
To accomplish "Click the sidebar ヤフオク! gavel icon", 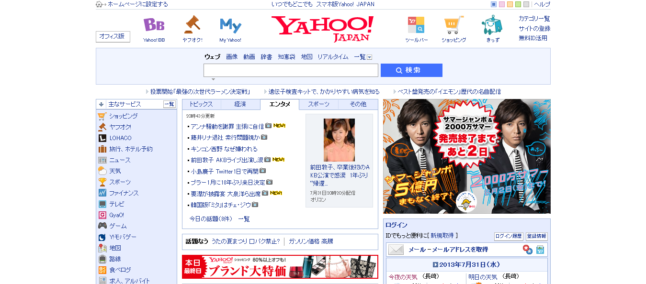I will pos(102,127).
